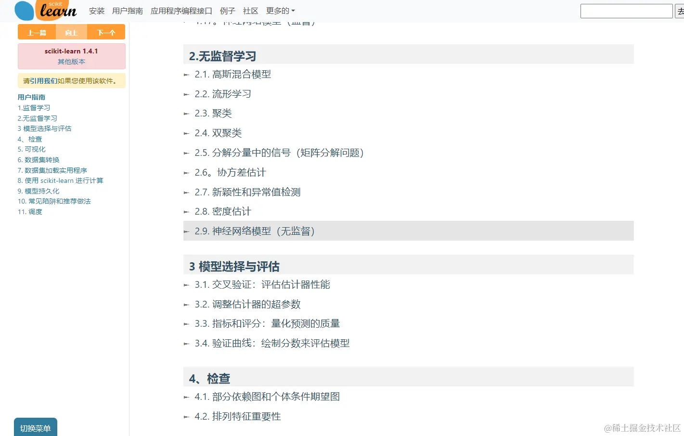Open 3.1. 交叉验证：评估估计器性能
The height and width of the screenshot is (436, 684).
262,284
